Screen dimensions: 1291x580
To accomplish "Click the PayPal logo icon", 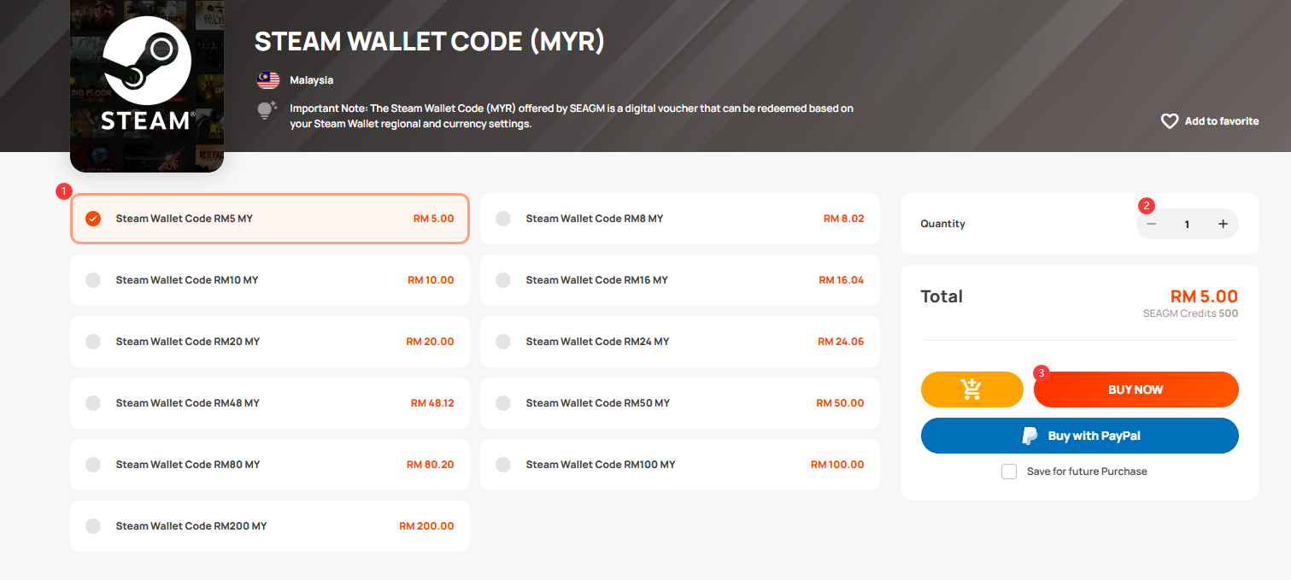I will (x=1030, y=436).
